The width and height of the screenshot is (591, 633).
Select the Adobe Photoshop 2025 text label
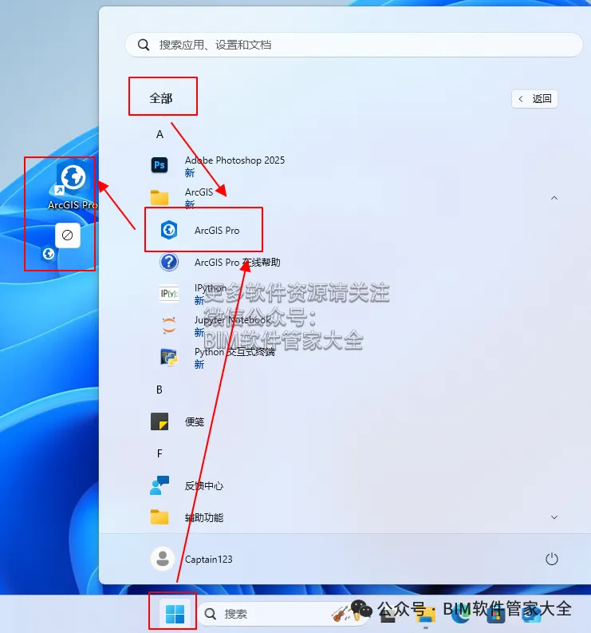coord(234,160)
